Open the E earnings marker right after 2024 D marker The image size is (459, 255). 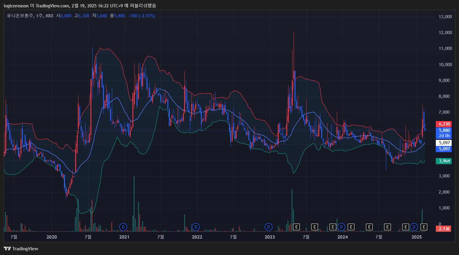(x=351, y=227)
